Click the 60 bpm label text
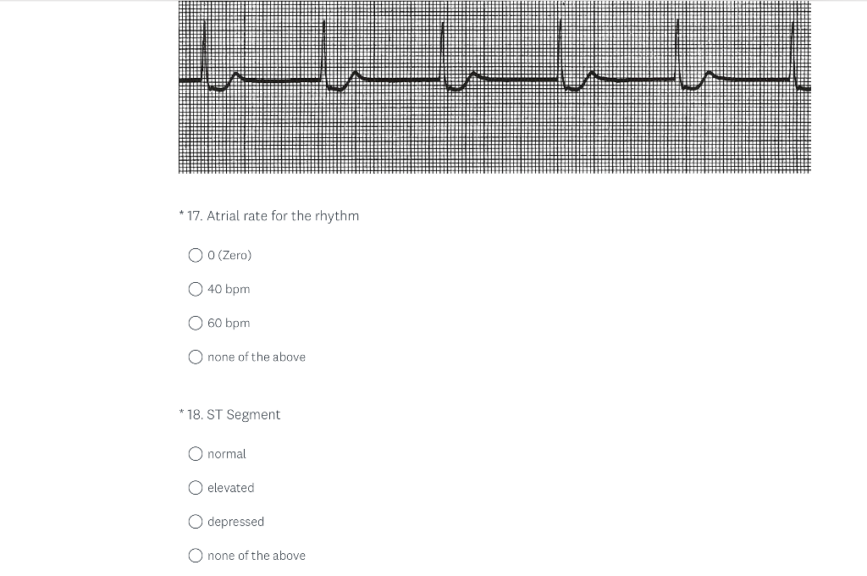The height and width of the screenshot is (576, 867). pyautogui.click(x=229, y=323)
